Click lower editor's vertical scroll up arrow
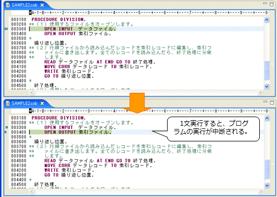 tap(267, 118)
